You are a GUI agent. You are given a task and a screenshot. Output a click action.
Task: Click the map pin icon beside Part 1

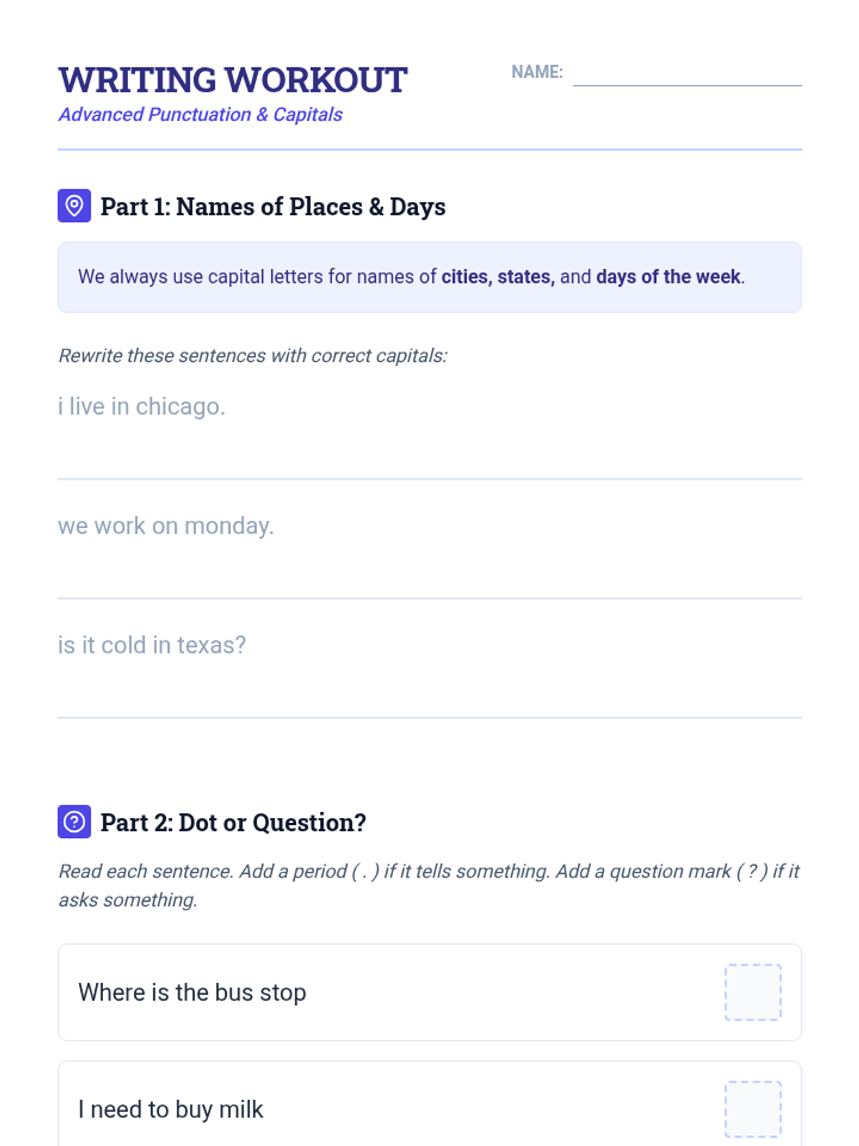(x=74, y=206)
